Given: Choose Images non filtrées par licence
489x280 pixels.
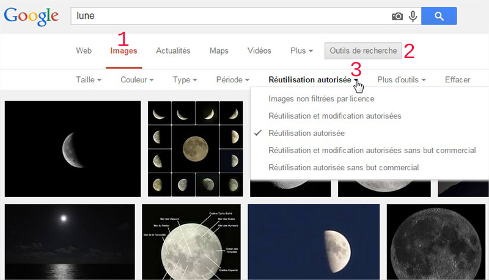Looking at the screenshot, I should click(x=322, y=99).
